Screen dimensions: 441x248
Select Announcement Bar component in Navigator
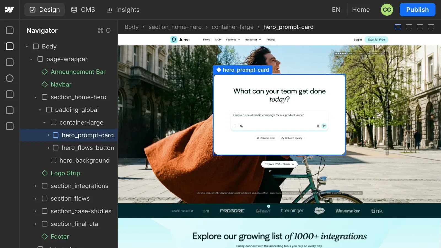[74, 72]
